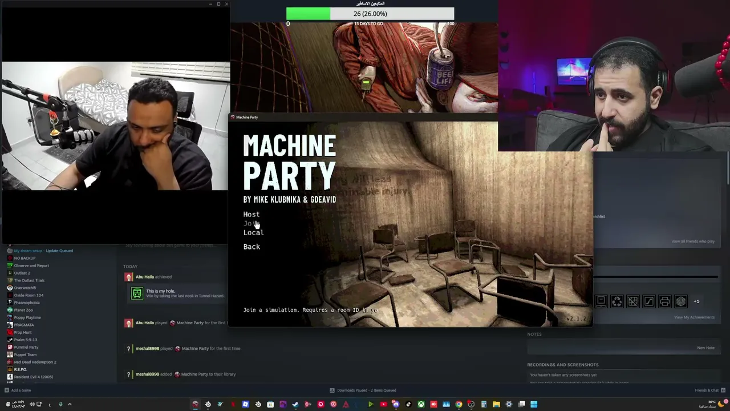This screenshot has height=411, width=730.
Task: Click the Overwatch icon in the Steam library
Action: (10, 288)
